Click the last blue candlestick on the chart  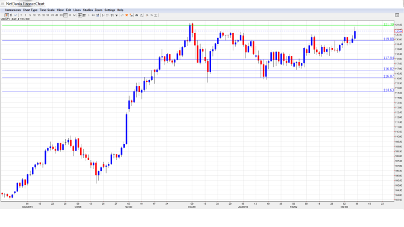tap(355, 35)
